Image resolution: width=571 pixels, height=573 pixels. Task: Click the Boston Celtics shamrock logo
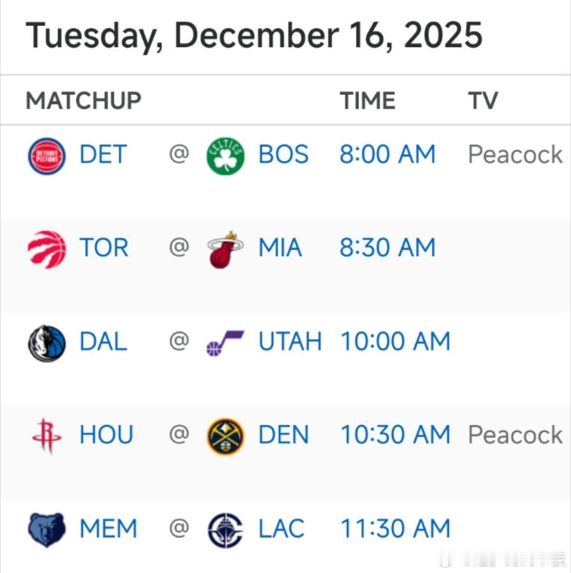point(226,156)
